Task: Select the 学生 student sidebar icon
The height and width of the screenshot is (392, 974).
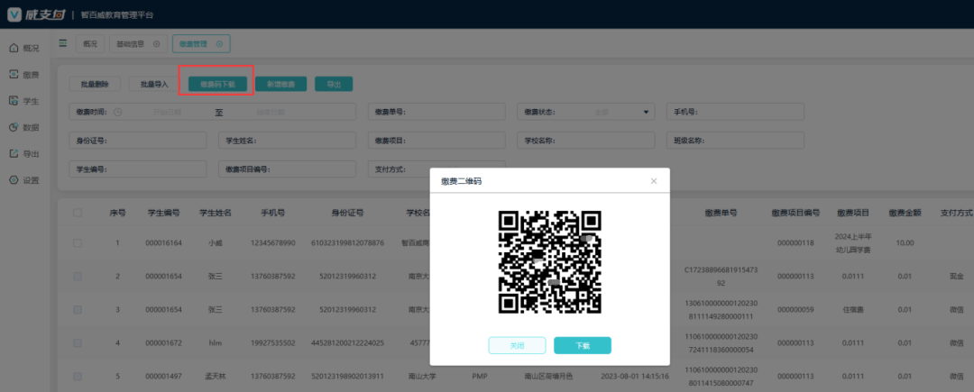Action: pyautogui.click(x=14, y=101)
